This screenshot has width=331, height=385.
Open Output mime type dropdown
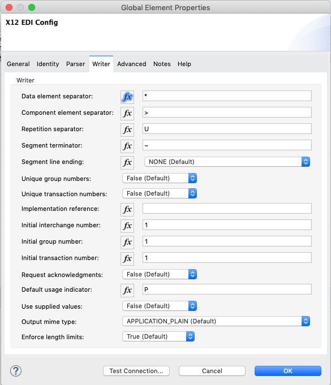[216, 321]
